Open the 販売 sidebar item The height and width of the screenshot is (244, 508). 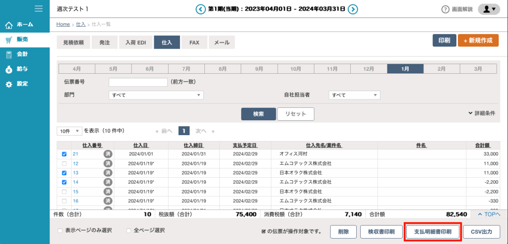coord(25,40)
